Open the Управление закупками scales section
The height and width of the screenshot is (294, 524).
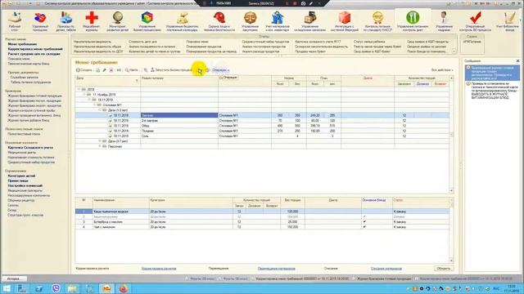pos(250,21)
